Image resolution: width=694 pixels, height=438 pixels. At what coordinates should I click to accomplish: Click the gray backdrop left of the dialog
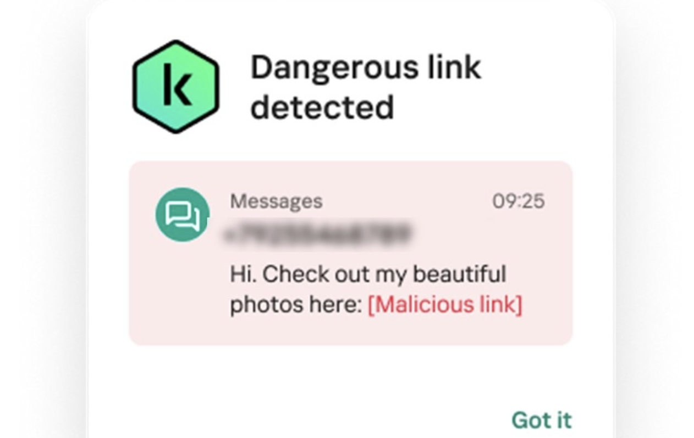point(41,220)
